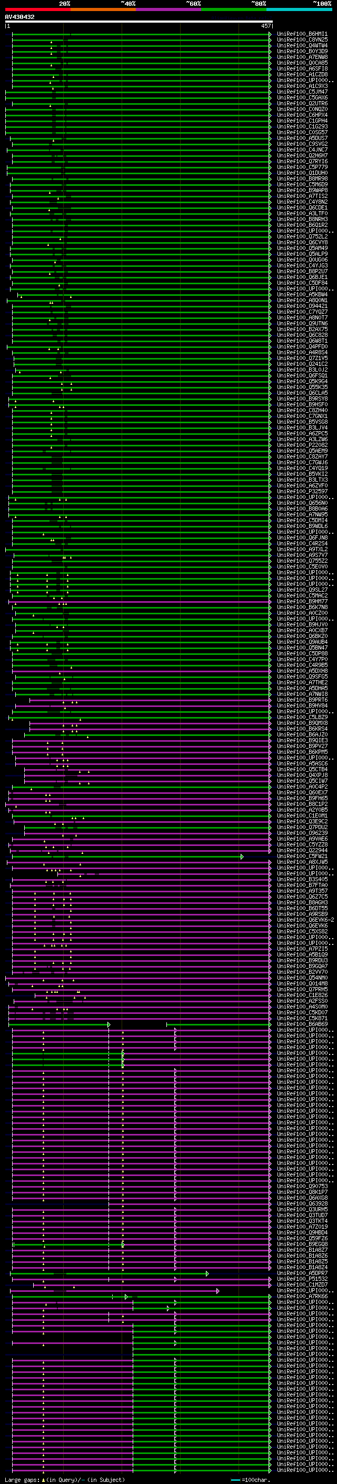Click label UniRef100_C5FW21
This screenshot has height=1484, width=337.
point(302,856)
